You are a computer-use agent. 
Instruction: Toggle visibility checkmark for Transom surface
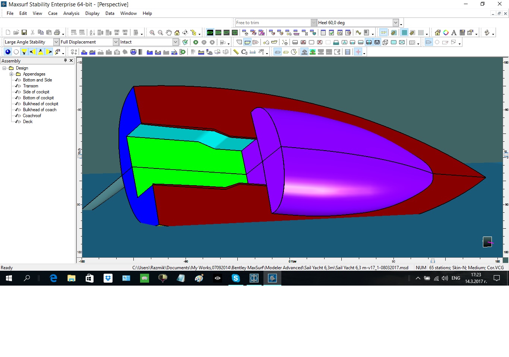tap(16, 86)
